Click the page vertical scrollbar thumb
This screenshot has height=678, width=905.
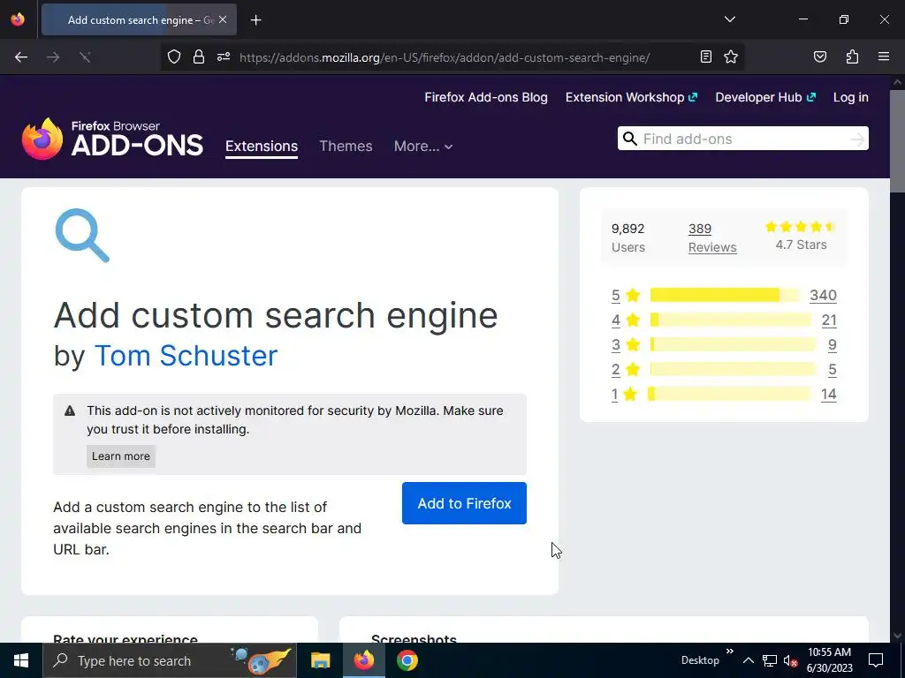coord(897,141)
